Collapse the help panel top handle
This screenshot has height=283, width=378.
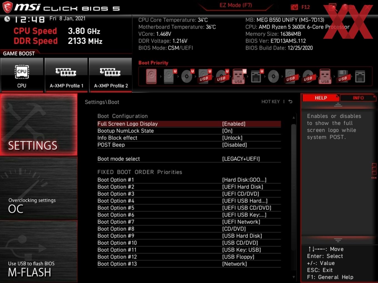click(338, 105)
